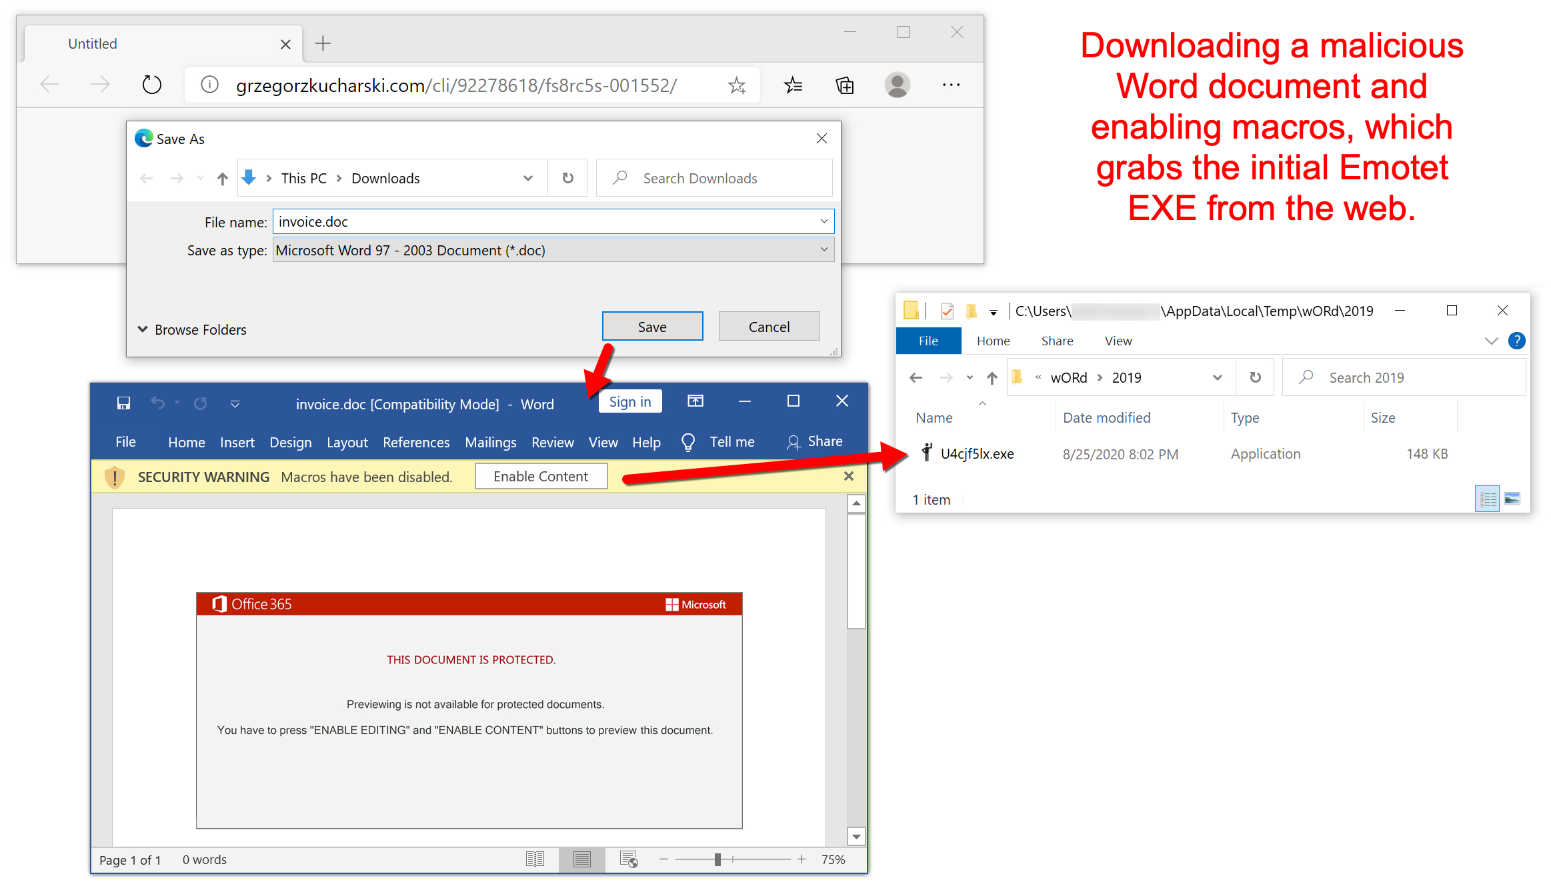This screenshot has width=1551, height=888.
Task: Expand the File name dropdown arrow
Action: [x=824, y=221]
